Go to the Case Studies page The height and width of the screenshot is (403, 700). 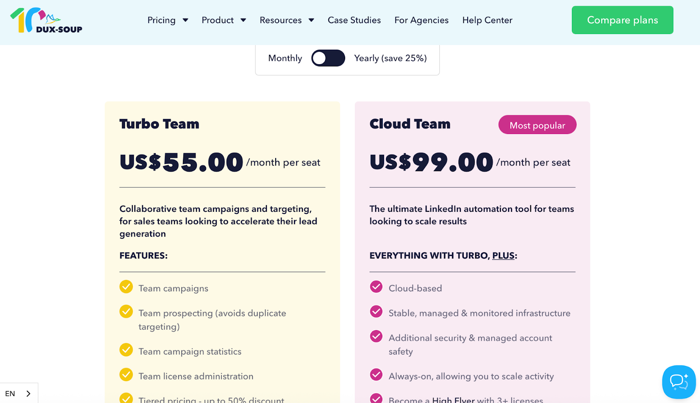click(x=354, y=20)
